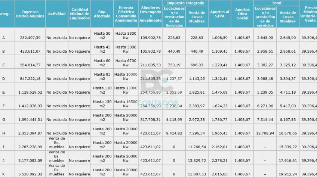
Task: Click total value 17.616,61
Action: pos(288,160)
